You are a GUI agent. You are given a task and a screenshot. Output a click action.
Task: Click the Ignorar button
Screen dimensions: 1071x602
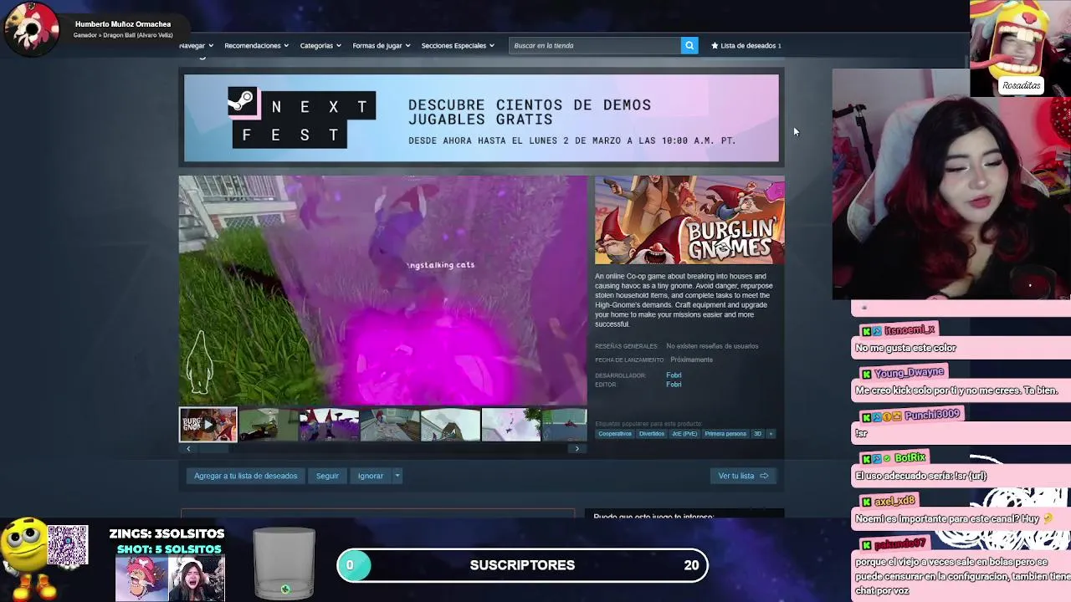[x=370, y=476]
